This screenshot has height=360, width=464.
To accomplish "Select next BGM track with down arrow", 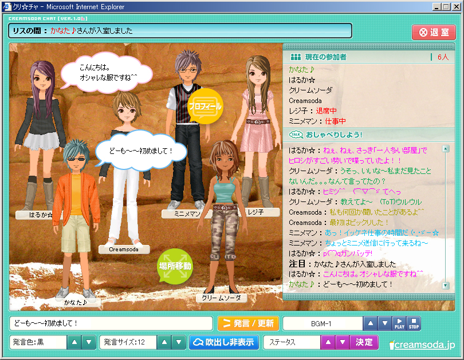I will (385, 324).
